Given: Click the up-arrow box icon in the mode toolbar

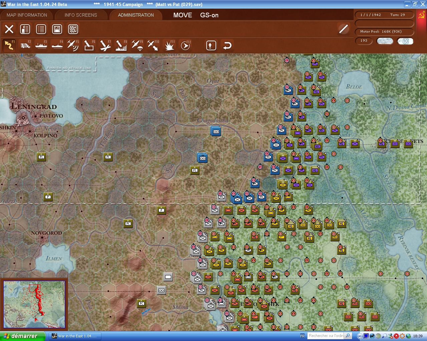Looking at the screenshot, I should coord(211,45).
